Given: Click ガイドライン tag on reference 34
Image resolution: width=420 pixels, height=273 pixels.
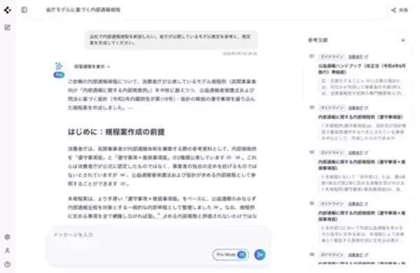Looking at the screenshot, I should coord(332,153).
